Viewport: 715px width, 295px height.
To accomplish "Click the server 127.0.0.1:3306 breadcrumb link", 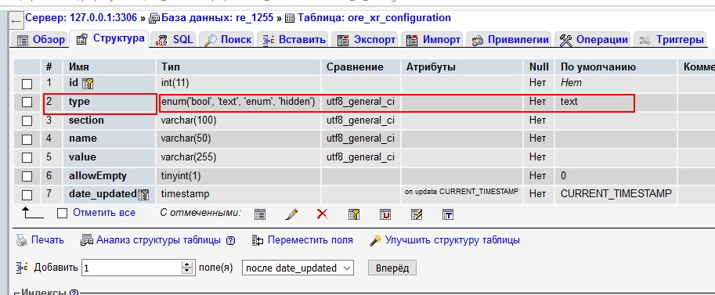I will coord(82,18).
